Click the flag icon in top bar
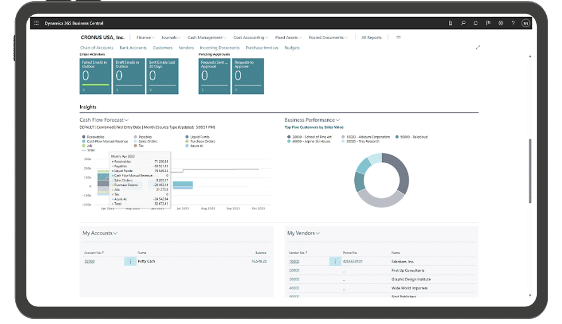The image size is (562, 324). click(x=488, y=23)
